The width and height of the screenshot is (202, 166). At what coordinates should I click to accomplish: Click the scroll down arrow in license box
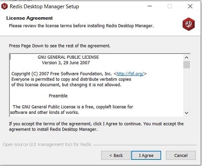[186, 113]
